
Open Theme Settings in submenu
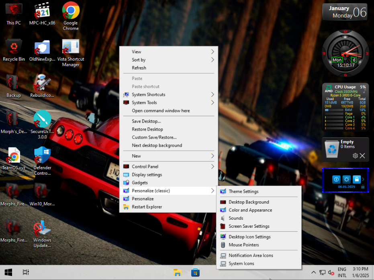(259, 192)
